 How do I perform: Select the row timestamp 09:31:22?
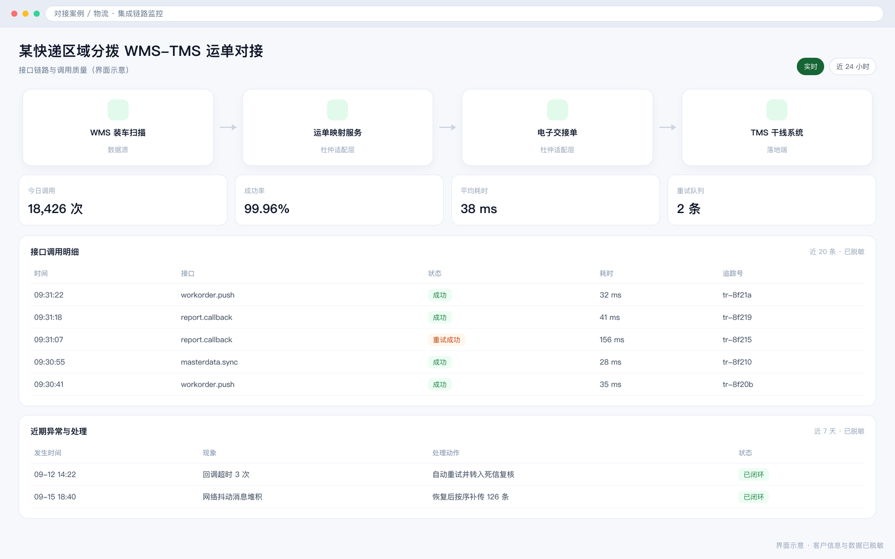[x=49, y=295]
